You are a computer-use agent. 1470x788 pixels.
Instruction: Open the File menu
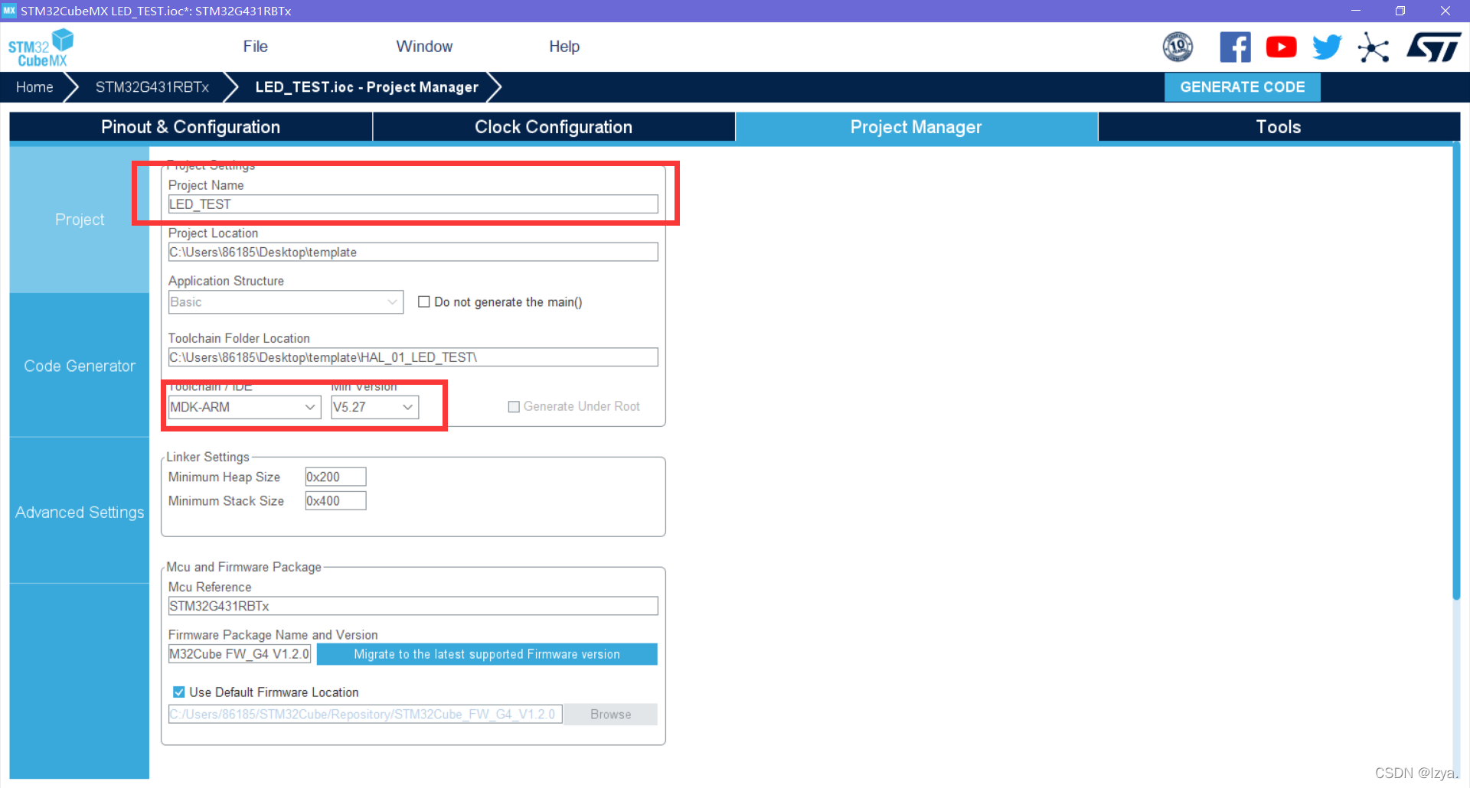pos(255,47)
